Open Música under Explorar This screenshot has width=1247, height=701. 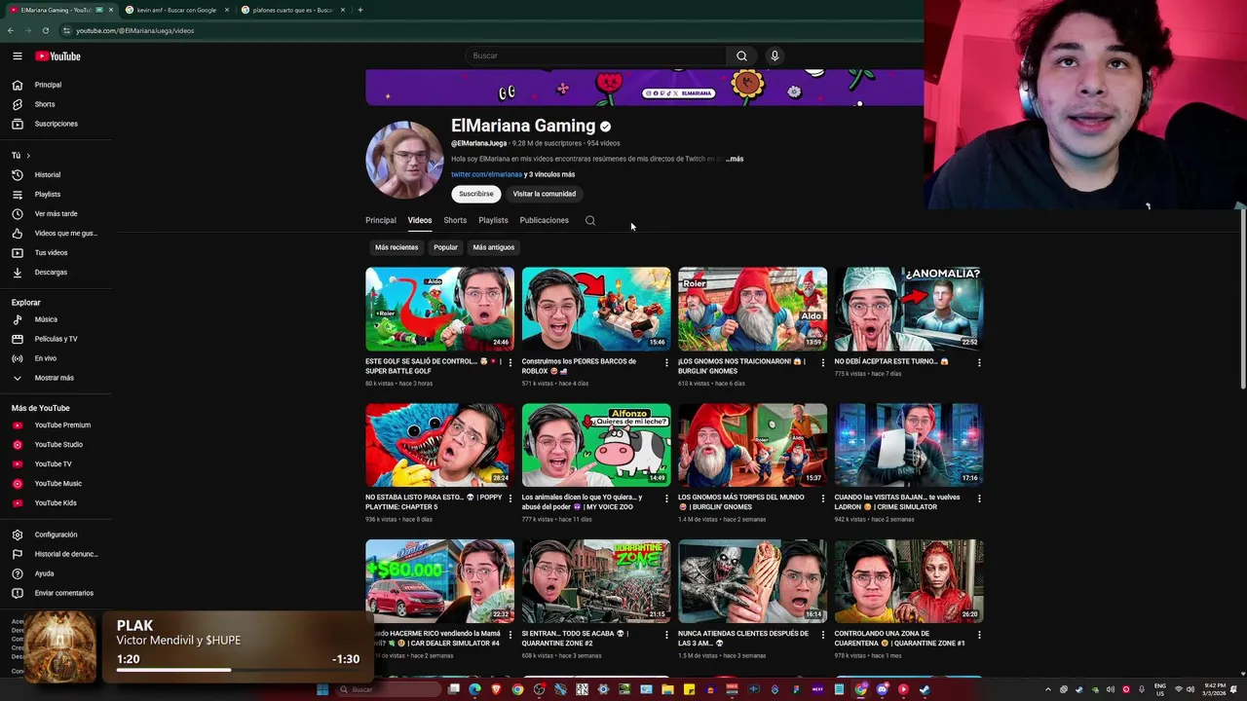(46, 319)
